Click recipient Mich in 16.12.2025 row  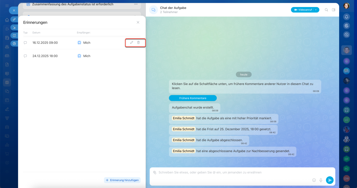coord(84,43)
